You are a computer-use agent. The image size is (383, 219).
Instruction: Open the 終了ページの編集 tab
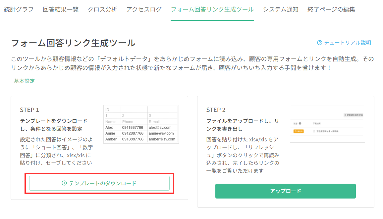pos(331,10)
